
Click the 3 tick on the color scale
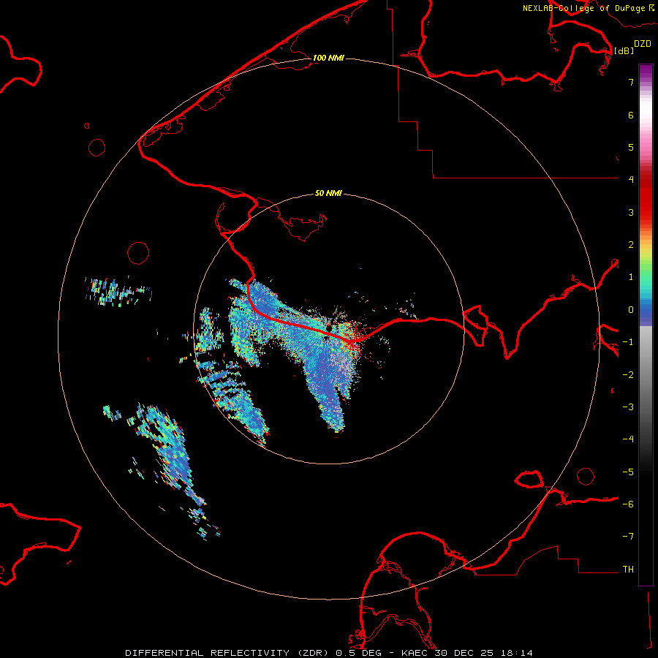point(631,212)
